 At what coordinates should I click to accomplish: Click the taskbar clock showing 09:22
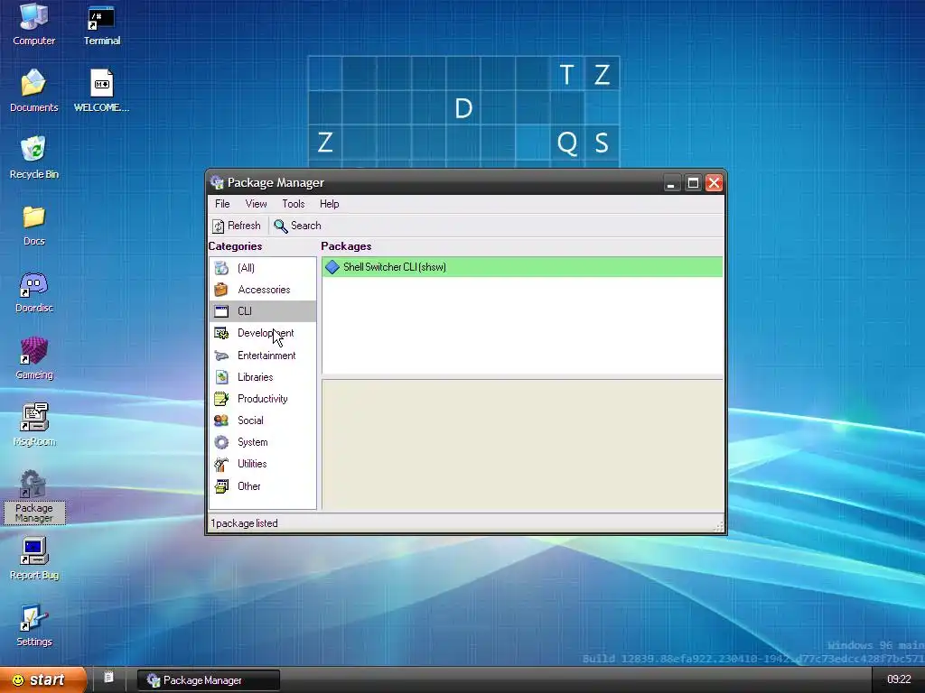899,679
